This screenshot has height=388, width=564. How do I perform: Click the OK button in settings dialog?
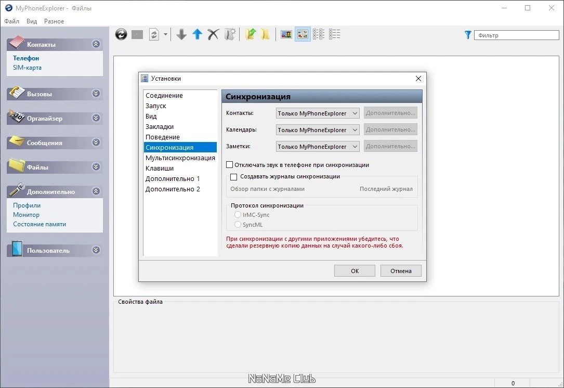click(355, 271)
